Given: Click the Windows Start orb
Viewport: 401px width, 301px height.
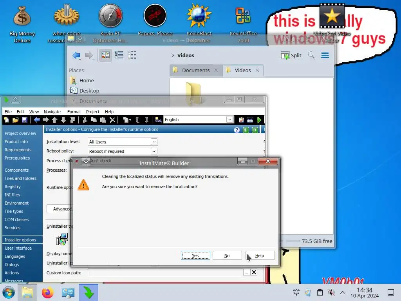Looking at the screenshot, I should pyautogui.click(x=8, y=292).
